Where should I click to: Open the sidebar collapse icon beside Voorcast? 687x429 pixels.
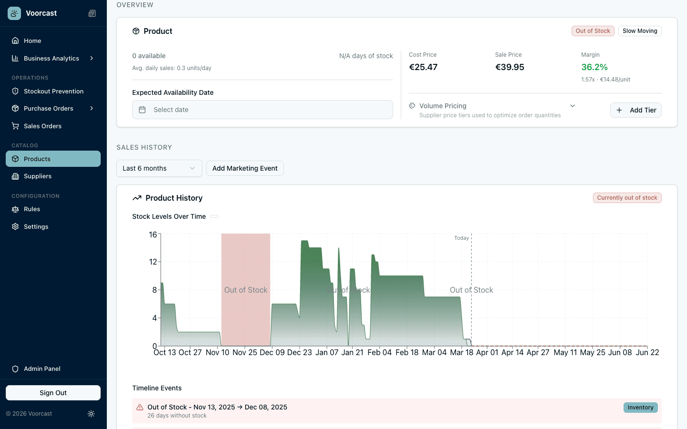tap(92, 13)
